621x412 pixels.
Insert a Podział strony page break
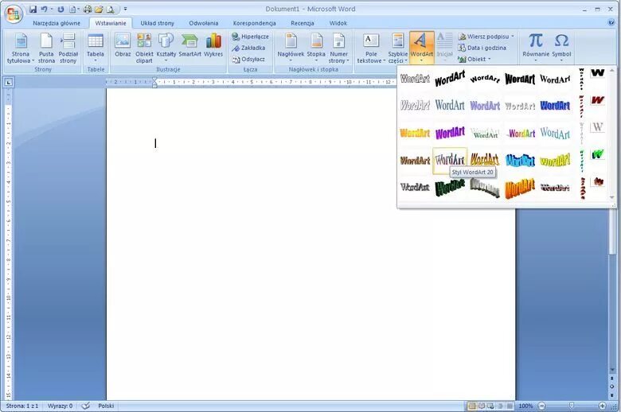pos(68,49)
